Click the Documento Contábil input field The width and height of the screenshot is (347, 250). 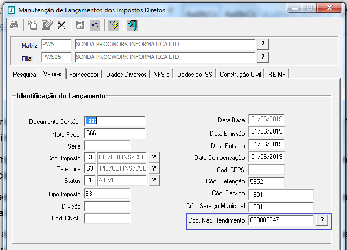[115, 121]
